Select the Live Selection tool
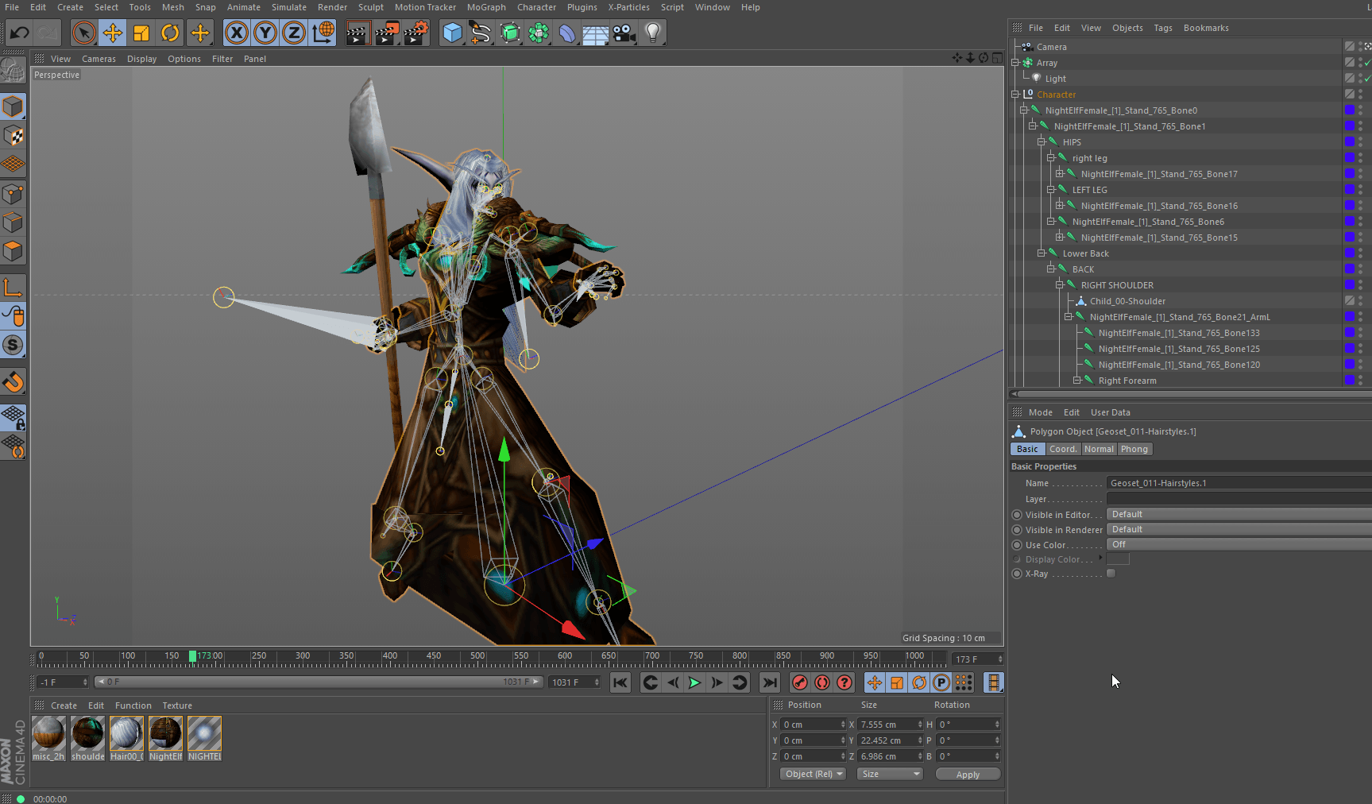This screenshot has width=1372, height=804. click(x=83, y=33)
